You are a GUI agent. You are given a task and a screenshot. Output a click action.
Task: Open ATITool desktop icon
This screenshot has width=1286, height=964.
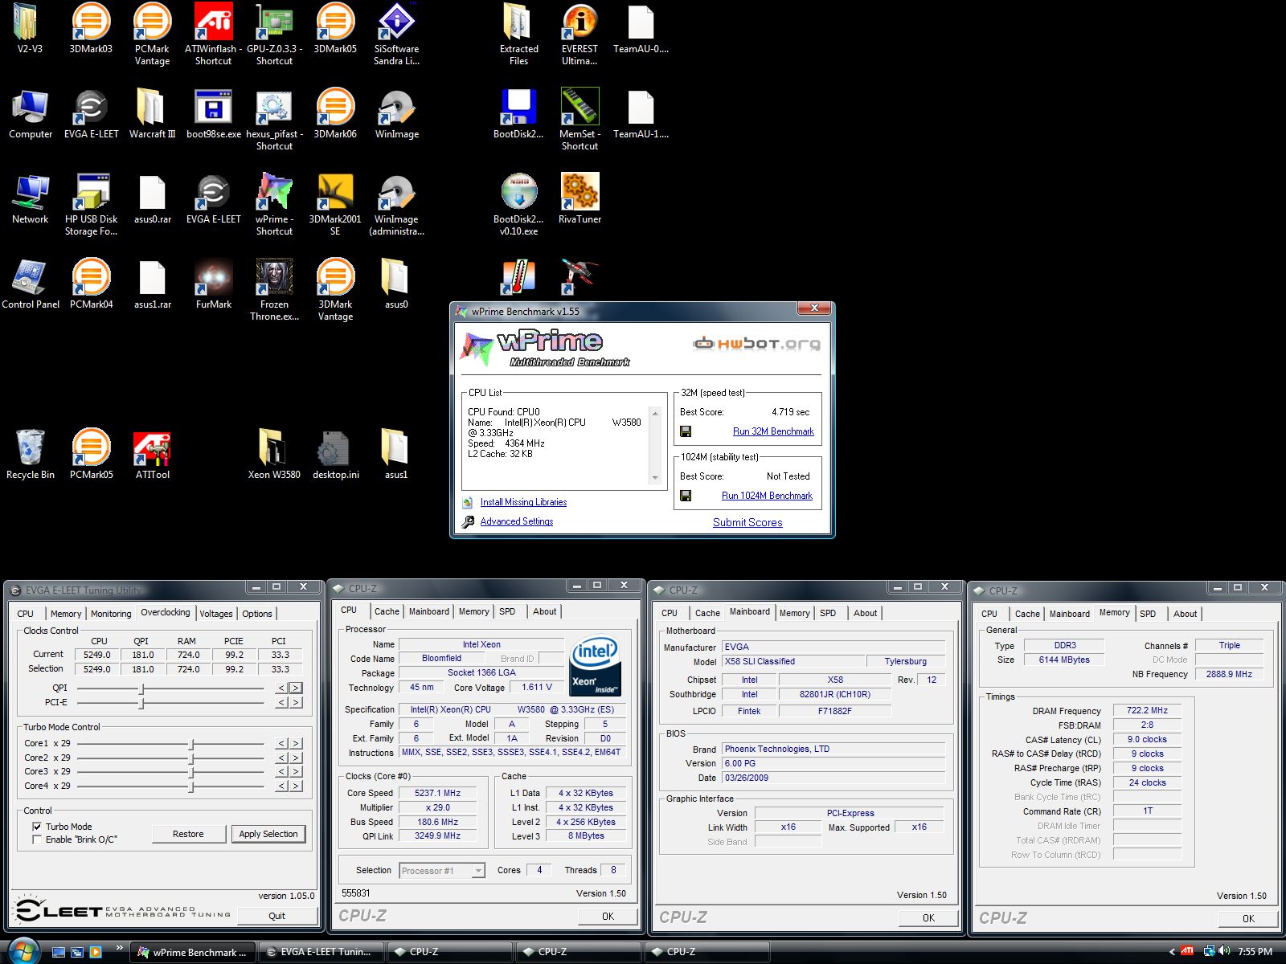[x=152, y=454]
